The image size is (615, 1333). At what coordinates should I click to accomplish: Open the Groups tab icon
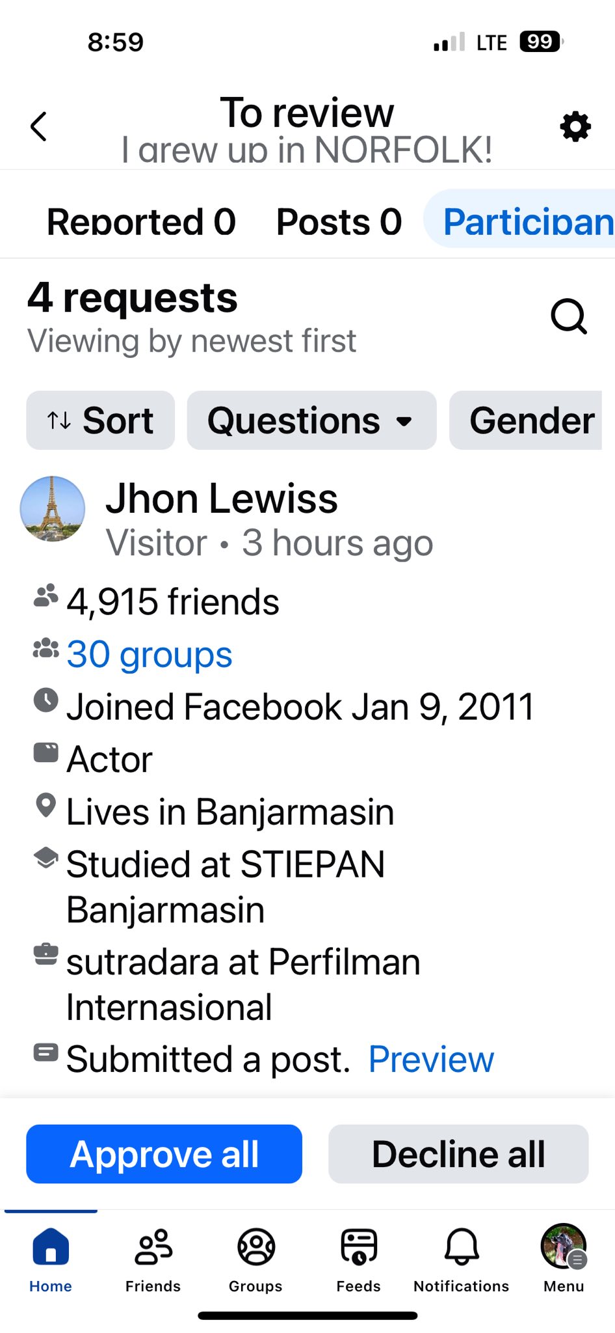coord(256,1246)
